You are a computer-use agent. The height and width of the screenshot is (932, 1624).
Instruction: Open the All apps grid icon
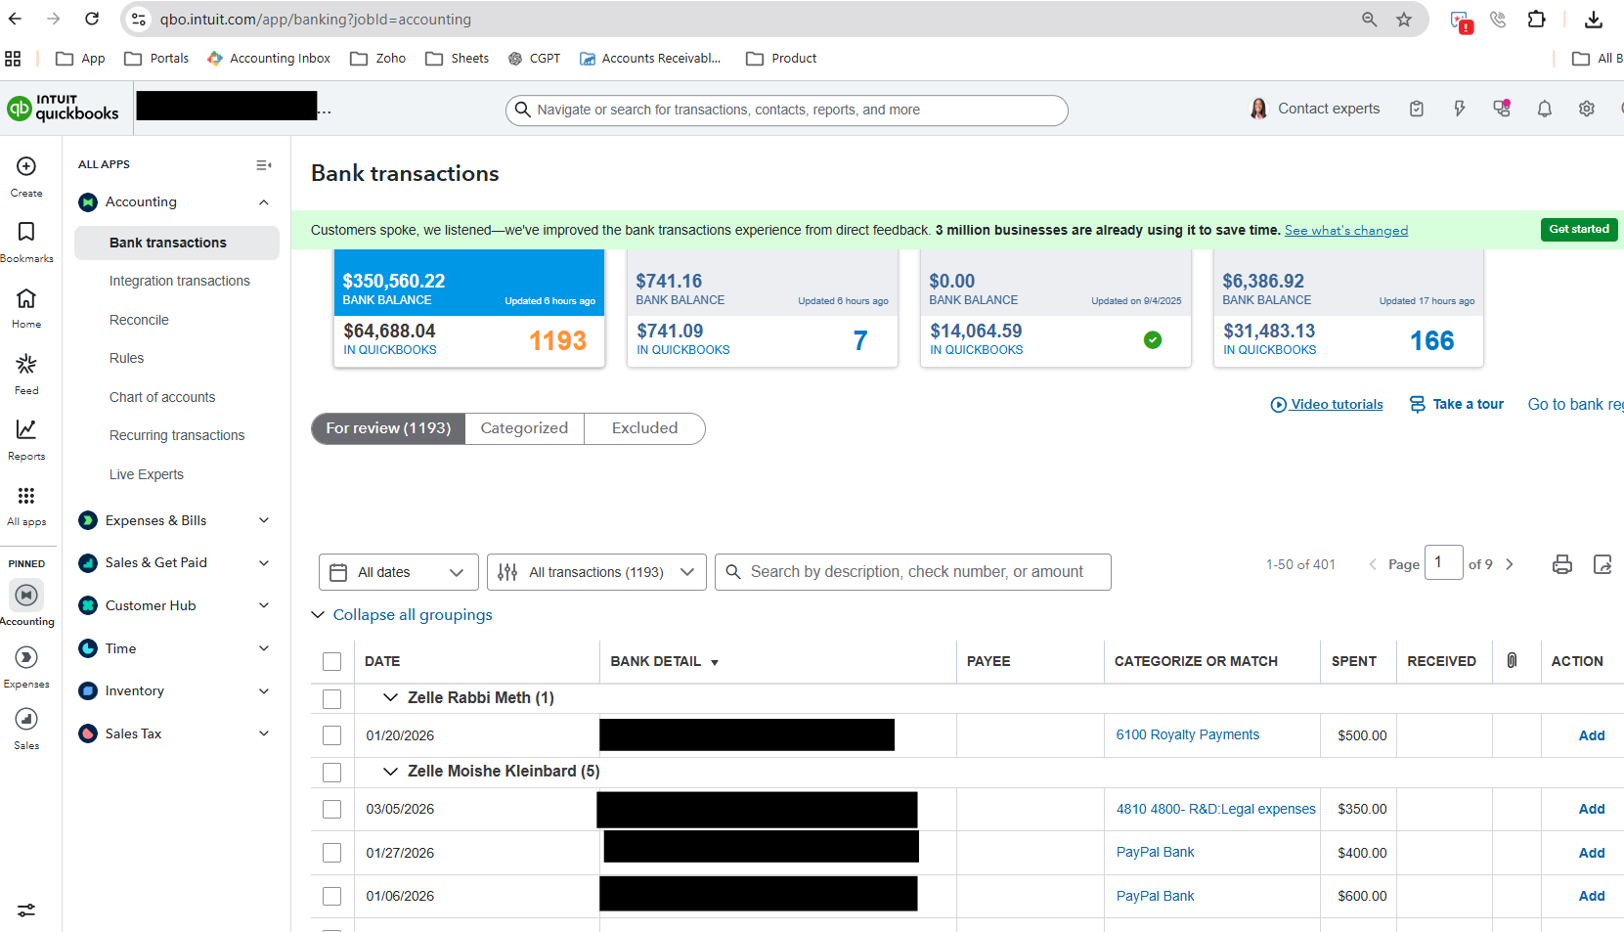(26, 496)
